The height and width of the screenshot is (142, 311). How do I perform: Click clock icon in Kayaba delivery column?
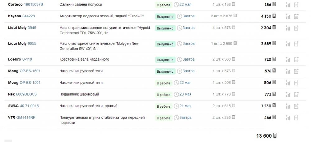(x=179, y=16)
